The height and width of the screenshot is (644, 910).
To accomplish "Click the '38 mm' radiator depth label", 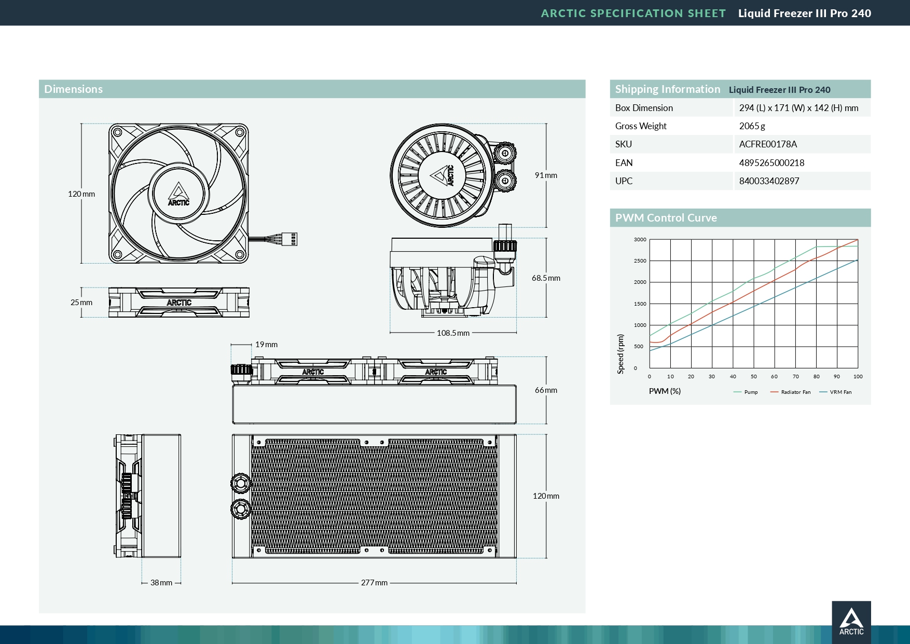I will pyautogui.click(x=161, y=583).
